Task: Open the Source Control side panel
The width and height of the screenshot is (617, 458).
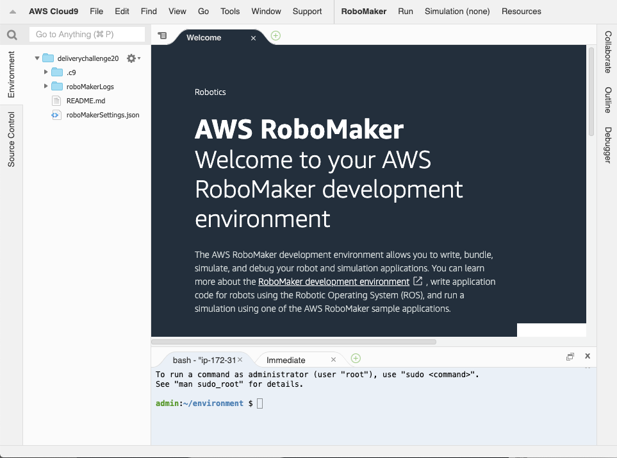Action: click(11, 139)
